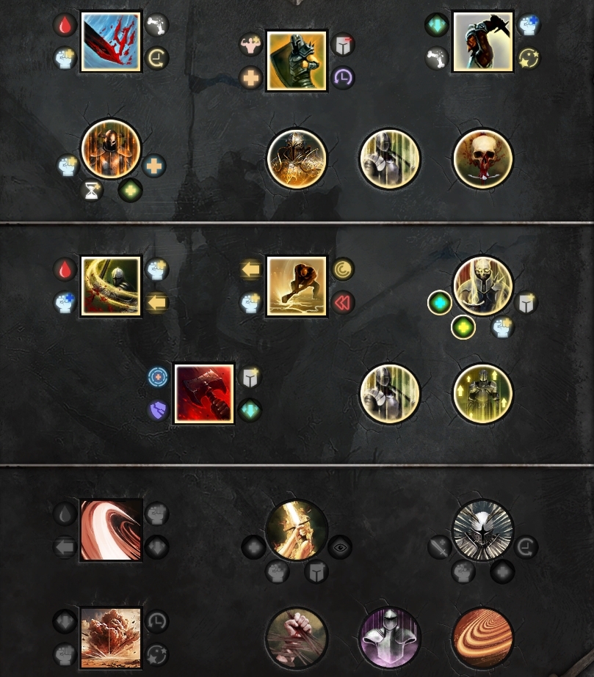Click the striped orange planet passive
The width and height of the screenshot is (594, 677).
tap(483, 637)
